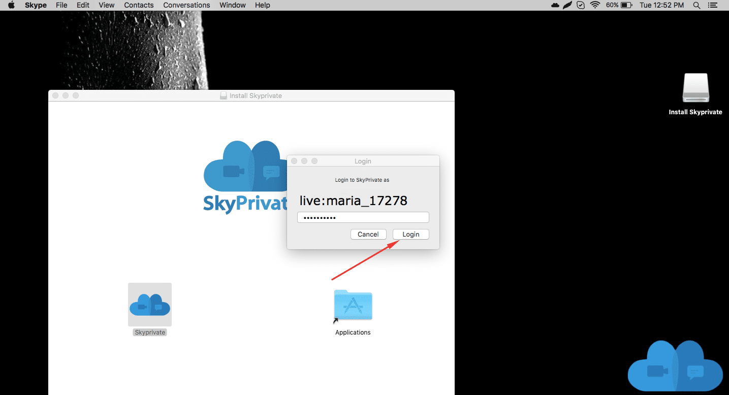Click the cloud icon in the menu bar
The height and width of the screenshot is (395, 729).
coord(554,5)
